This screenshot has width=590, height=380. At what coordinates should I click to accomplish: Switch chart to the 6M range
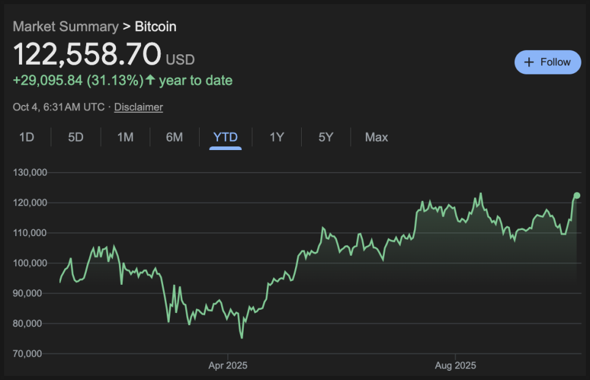click(174, 137)
